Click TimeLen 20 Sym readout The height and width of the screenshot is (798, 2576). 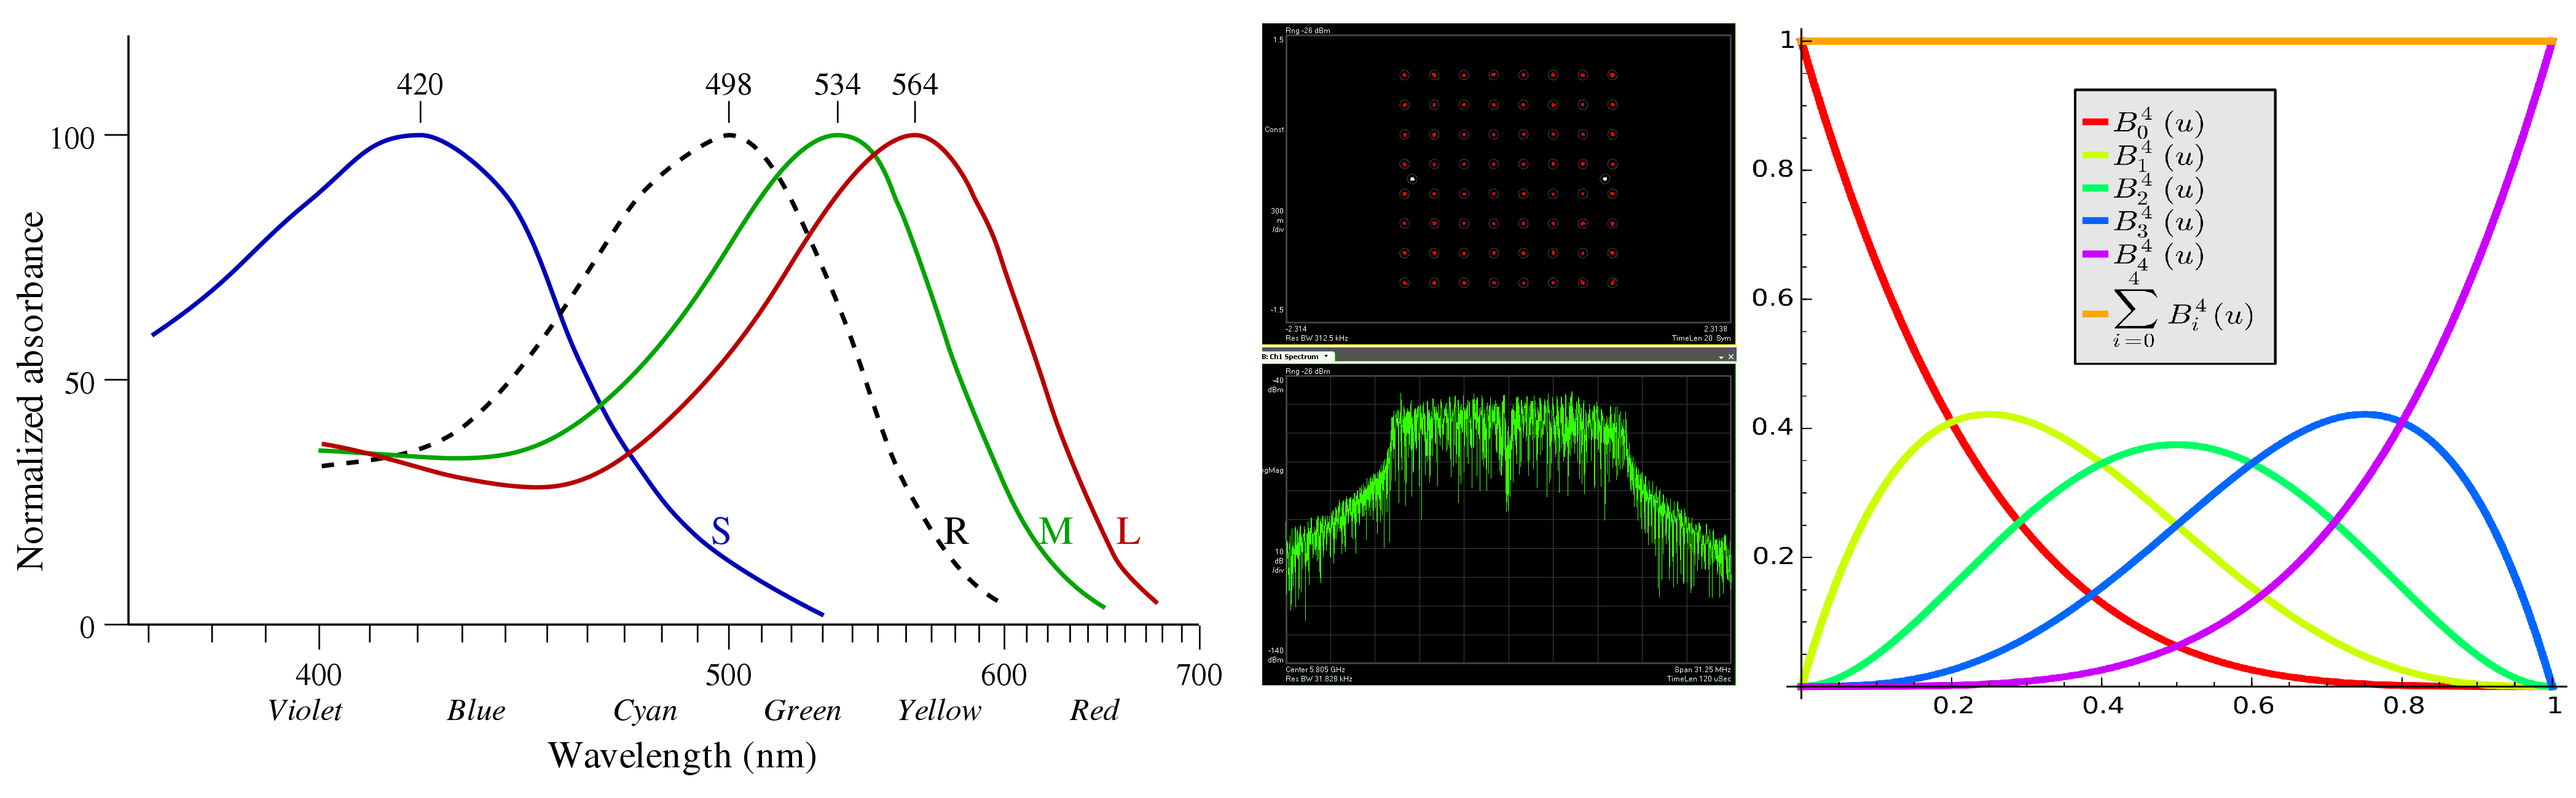(1701, 339)
